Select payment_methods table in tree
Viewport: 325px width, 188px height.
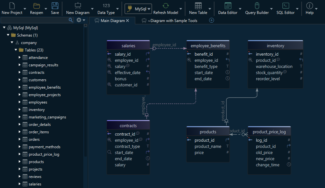tap(45, 147)
